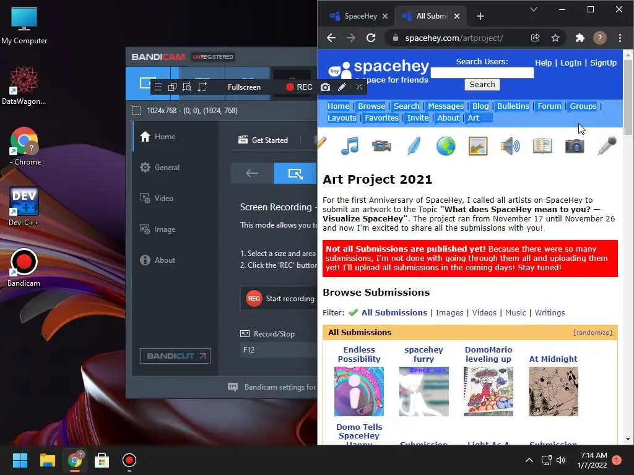Open Layouts in SpaceHey nav
Image resolution: width=634 pixels, height=475 pixels.
point(342,118)
